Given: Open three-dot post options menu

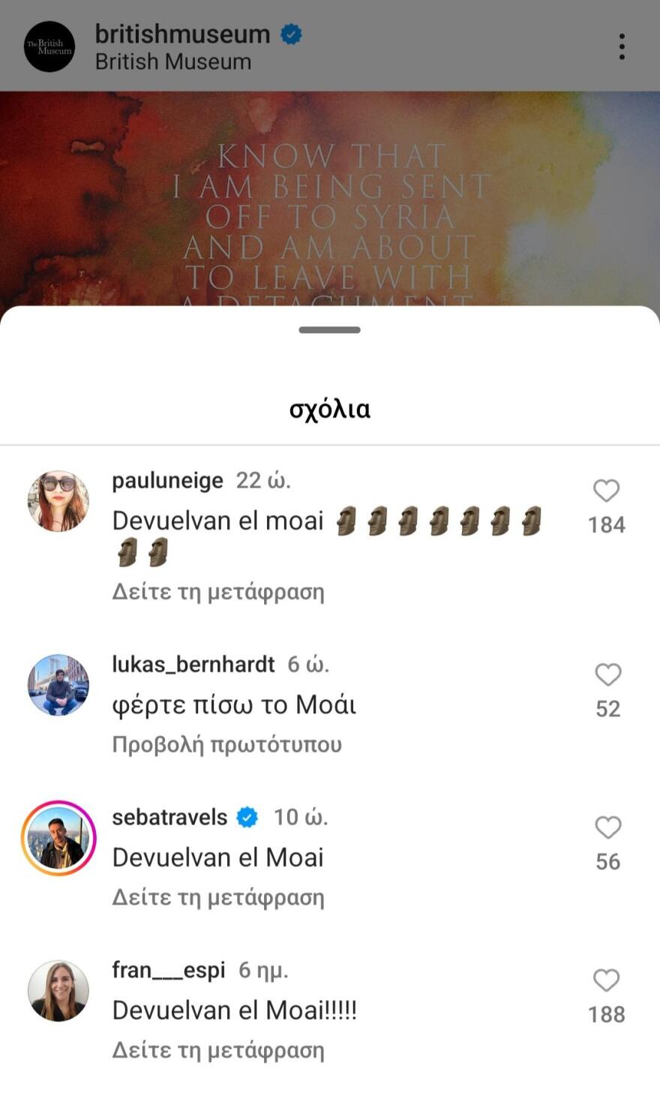Looking at the screenshot, I should [x=621, y=47].
